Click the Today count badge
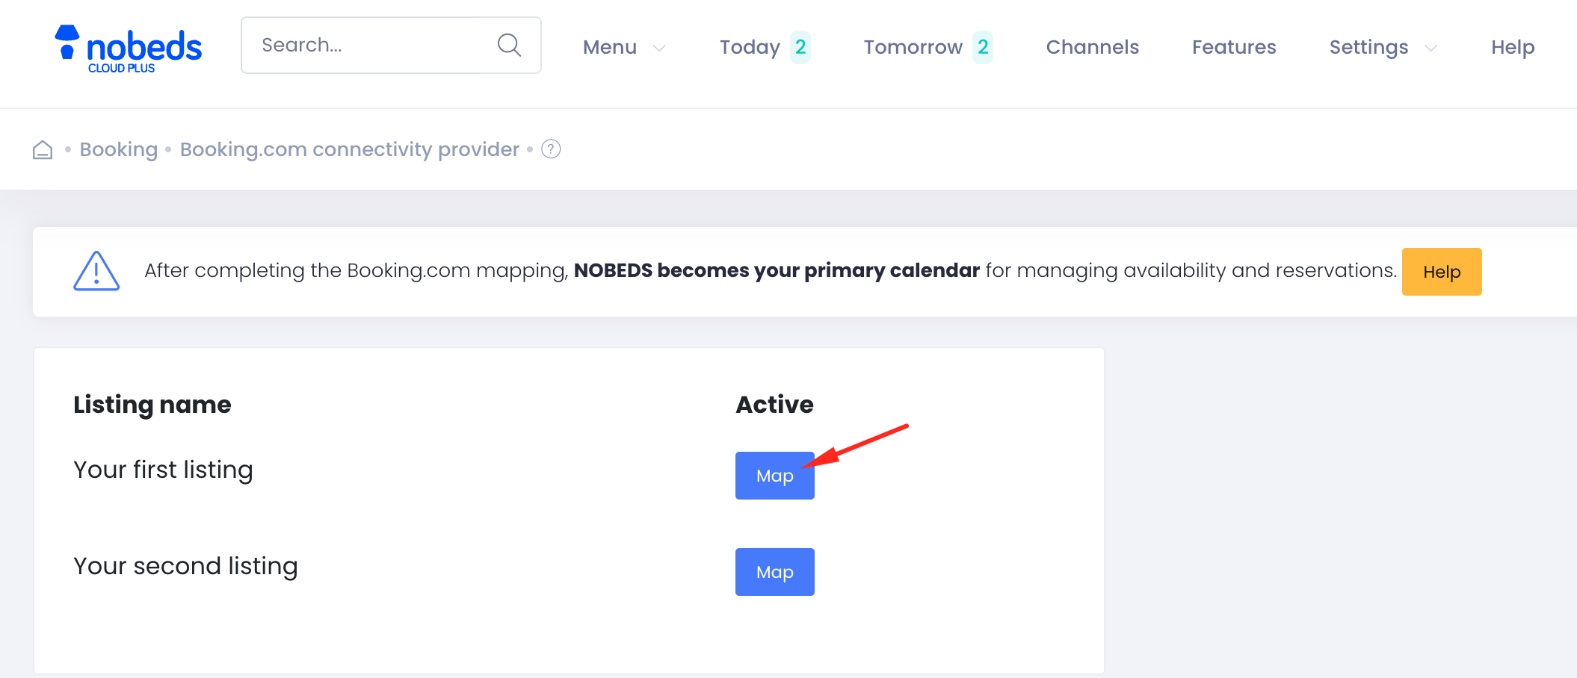The height and width of the screenshot is (678, 1577). pos(800,47)
